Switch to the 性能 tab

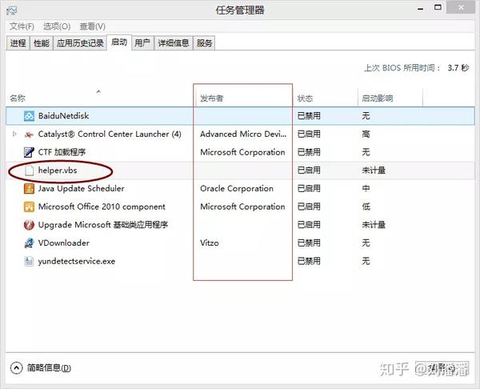[x=42, y=43]
